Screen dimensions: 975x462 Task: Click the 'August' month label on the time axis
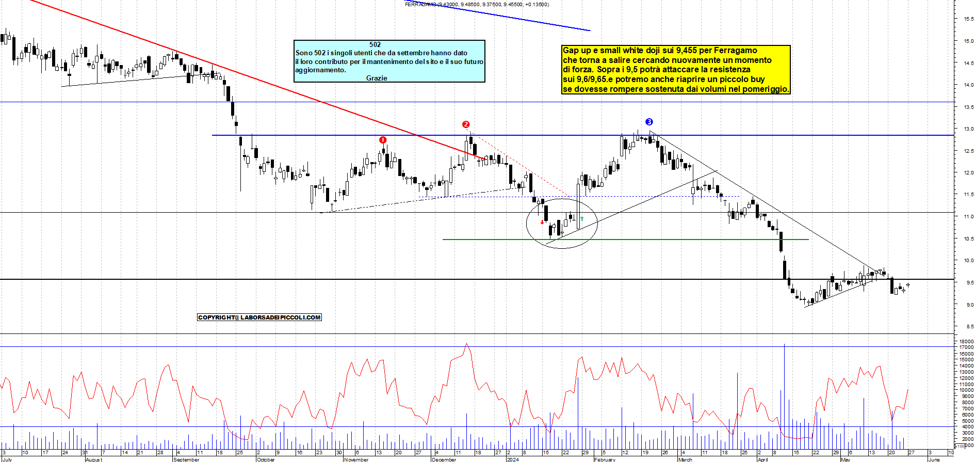[94, 459]
